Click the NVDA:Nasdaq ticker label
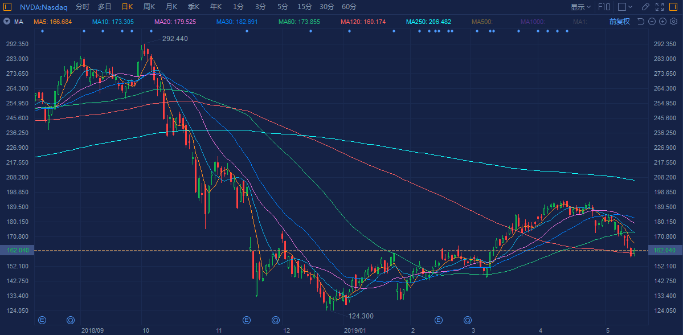Viewport: 683px width, 335px height. [x=43, y=7]
